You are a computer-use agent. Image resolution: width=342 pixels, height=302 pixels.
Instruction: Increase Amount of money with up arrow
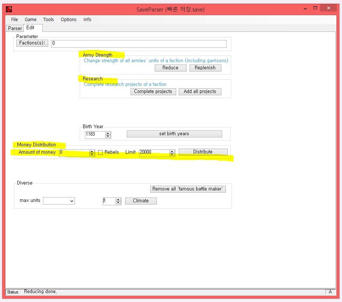(x=92, y=151)
